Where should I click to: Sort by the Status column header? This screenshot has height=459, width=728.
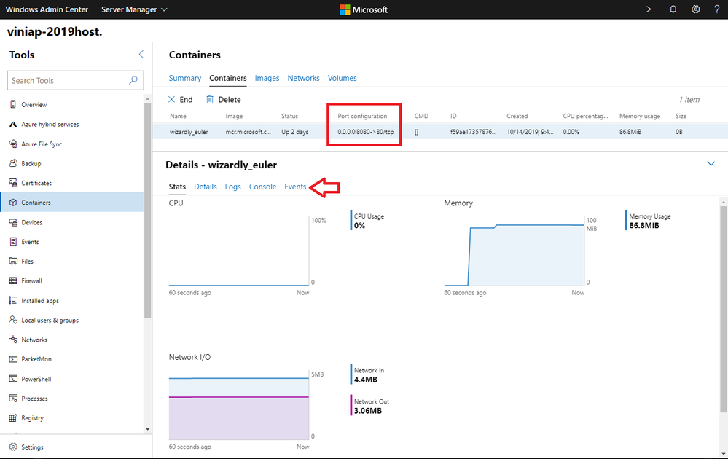[x=290, y=116]
